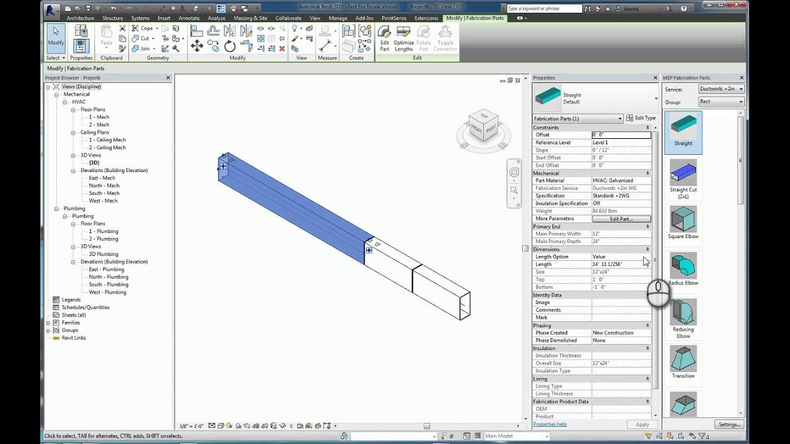Click the Undo arrow in quick access toolbar

(x=114, y=7)
